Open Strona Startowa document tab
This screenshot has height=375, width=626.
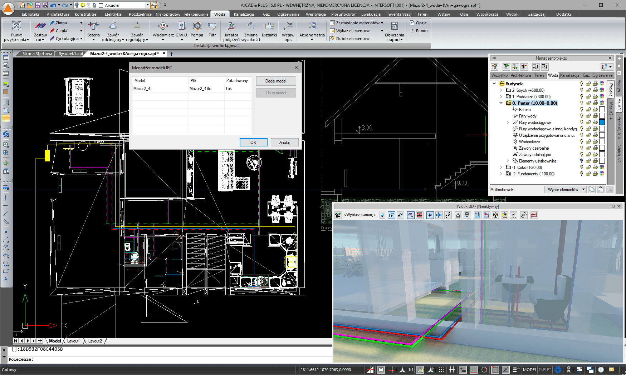point(37,54)
